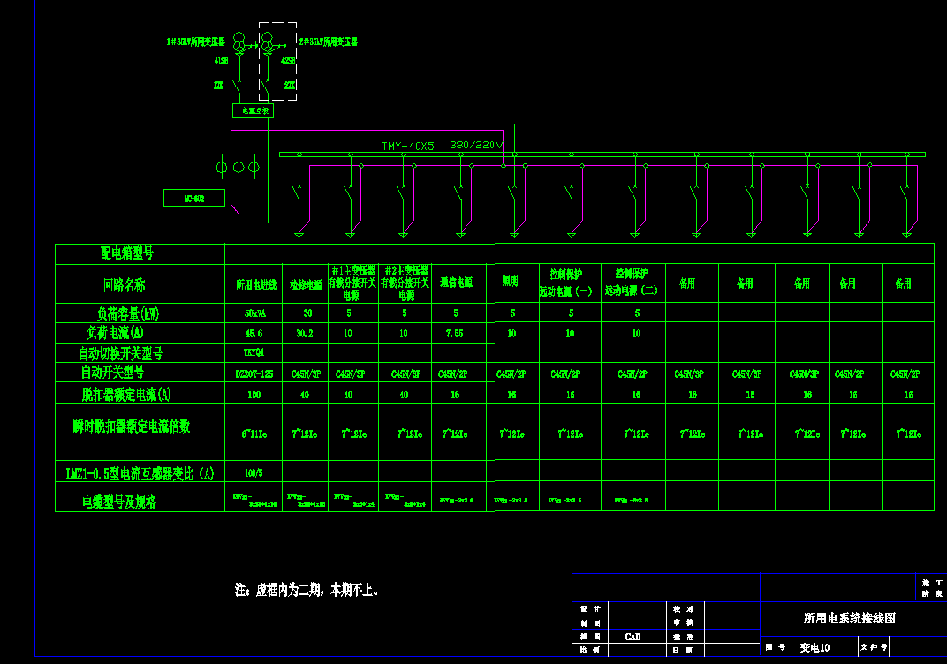The width and height of the screenshot is (947, 664).
Task: Click the 电缆型号及规格 row label
Action: click(119, 502)
